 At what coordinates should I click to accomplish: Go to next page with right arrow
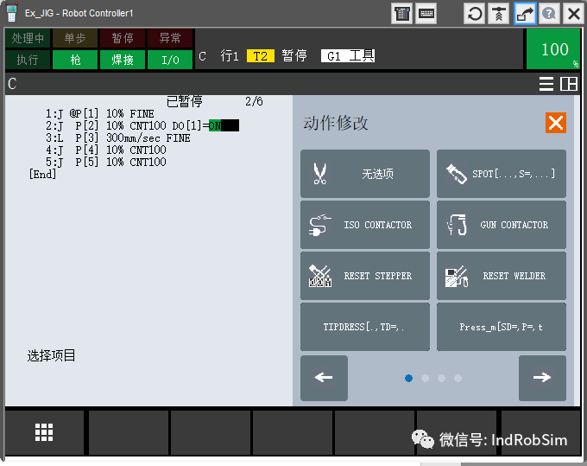click(x=542, y=378)
